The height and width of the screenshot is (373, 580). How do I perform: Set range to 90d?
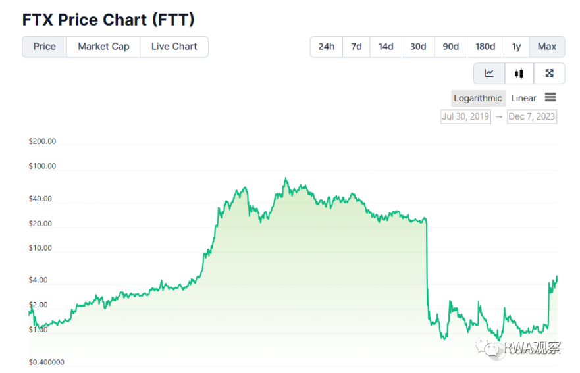[x=451, y=47]
